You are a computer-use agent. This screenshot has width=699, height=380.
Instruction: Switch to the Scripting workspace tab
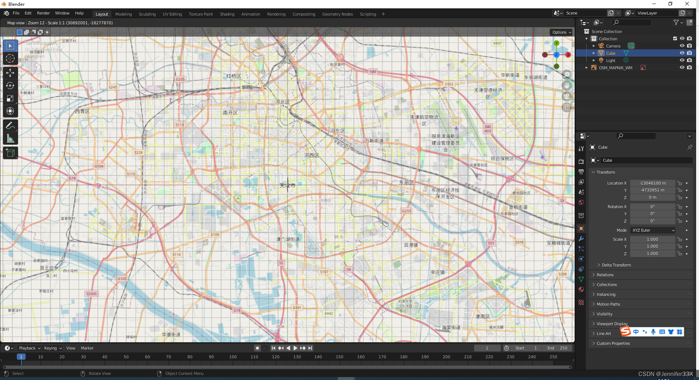pos(368,14)
